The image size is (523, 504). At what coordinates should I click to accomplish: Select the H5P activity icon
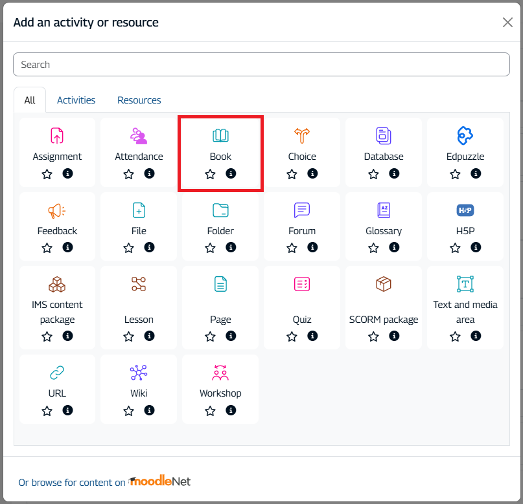point(465,210)
